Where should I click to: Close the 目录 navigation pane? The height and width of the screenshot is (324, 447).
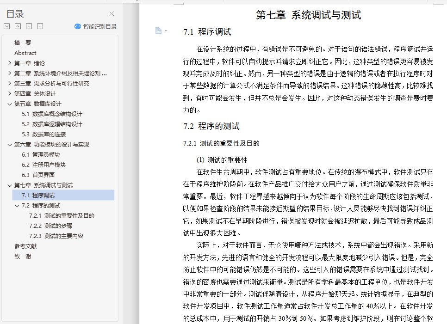112,14
